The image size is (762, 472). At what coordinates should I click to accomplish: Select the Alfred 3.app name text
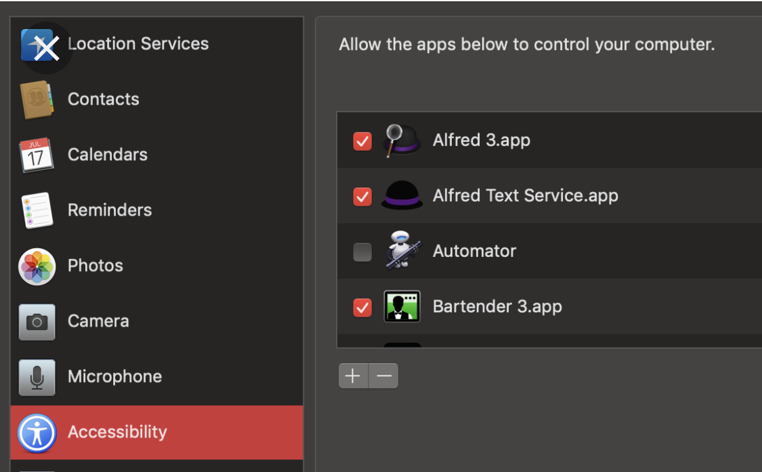(482, 140)
